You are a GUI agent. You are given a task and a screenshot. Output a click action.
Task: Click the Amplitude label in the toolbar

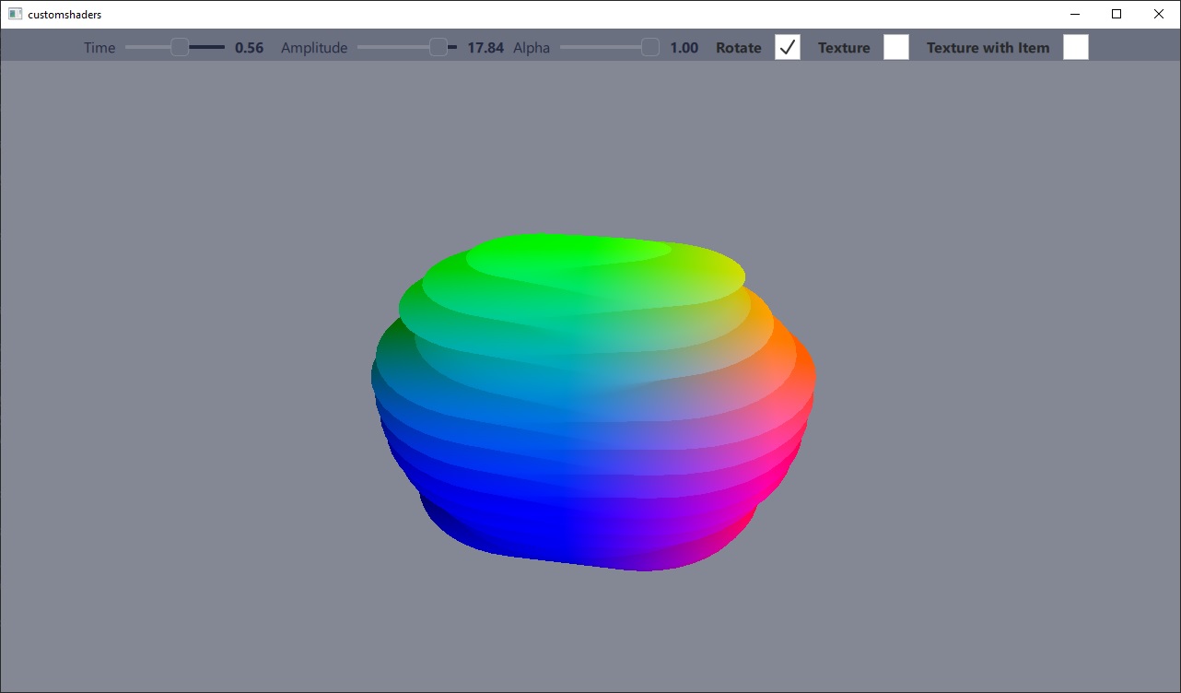pyautogui.click(x=313, y=47)
